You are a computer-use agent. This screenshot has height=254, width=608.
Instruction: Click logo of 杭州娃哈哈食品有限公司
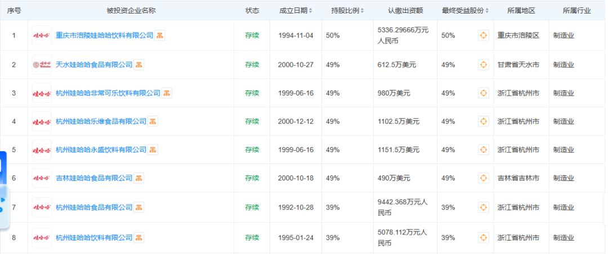[x=42, y=207]
